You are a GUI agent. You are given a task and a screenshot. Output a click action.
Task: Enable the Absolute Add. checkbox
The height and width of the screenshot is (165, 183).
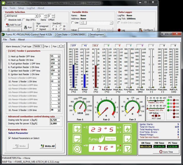[6, 20]
